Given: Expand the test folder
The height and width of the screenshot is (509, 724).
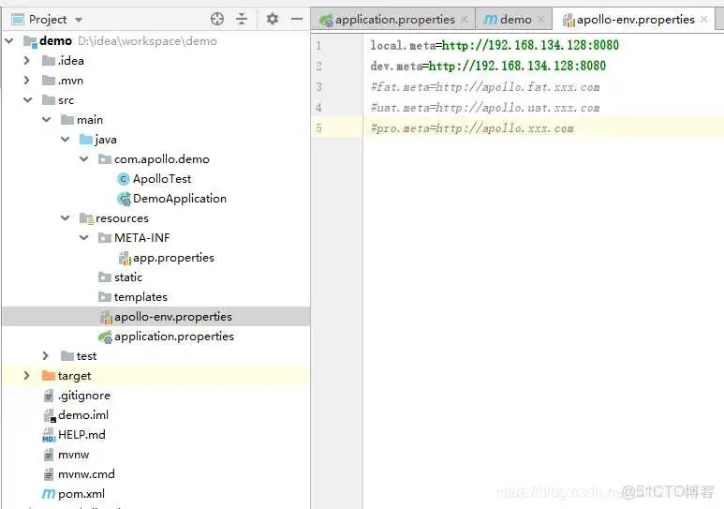Looking at the screenshot, I should click(x=45, y=355).
